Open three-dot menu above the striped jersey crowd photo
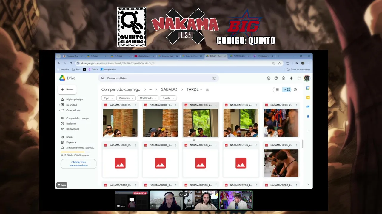 [296, 105]
